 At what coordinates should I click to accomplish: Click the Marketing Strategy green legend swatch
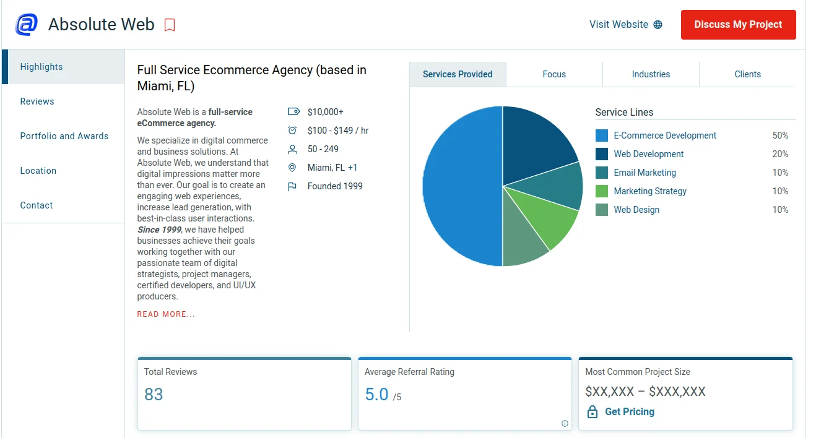pos(602,191)
